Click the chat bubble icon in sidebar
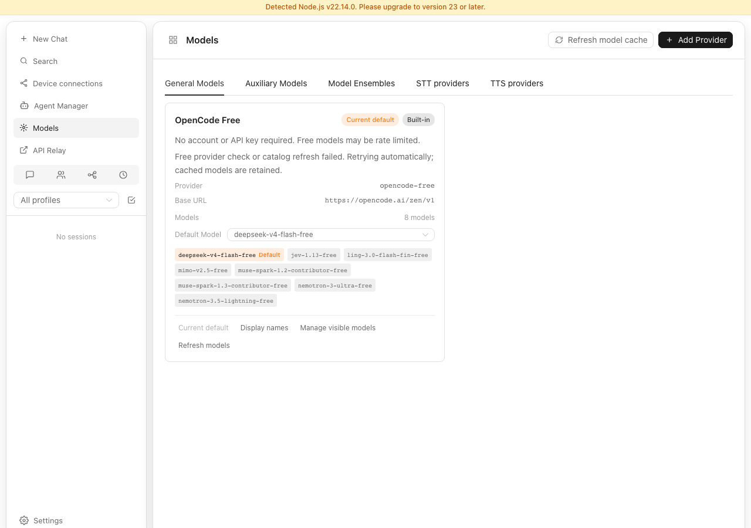Viewport: 751px width, 528px height. [x=30, y=175]
